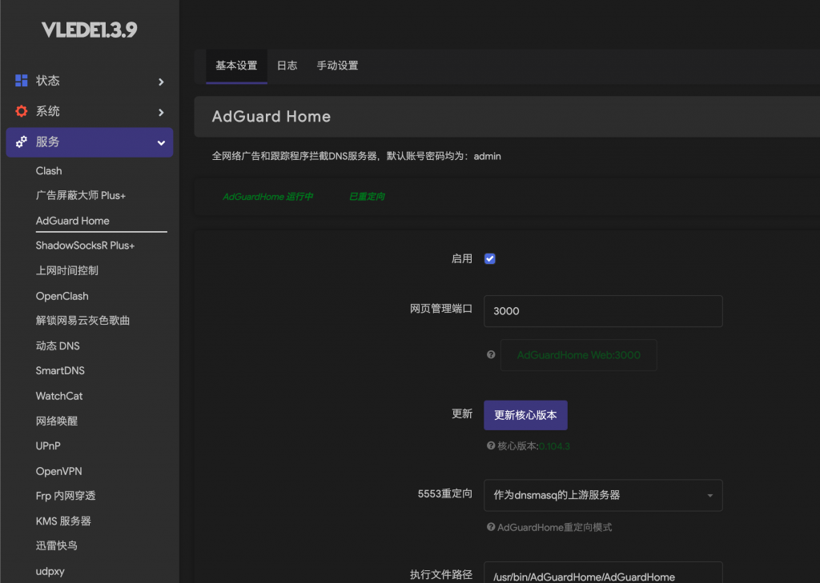
Task: Go to 上网时间控制
Action: 67,270
